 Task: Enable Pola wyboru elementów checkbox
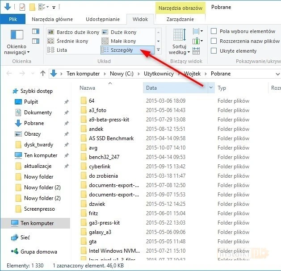pos(214,31)
